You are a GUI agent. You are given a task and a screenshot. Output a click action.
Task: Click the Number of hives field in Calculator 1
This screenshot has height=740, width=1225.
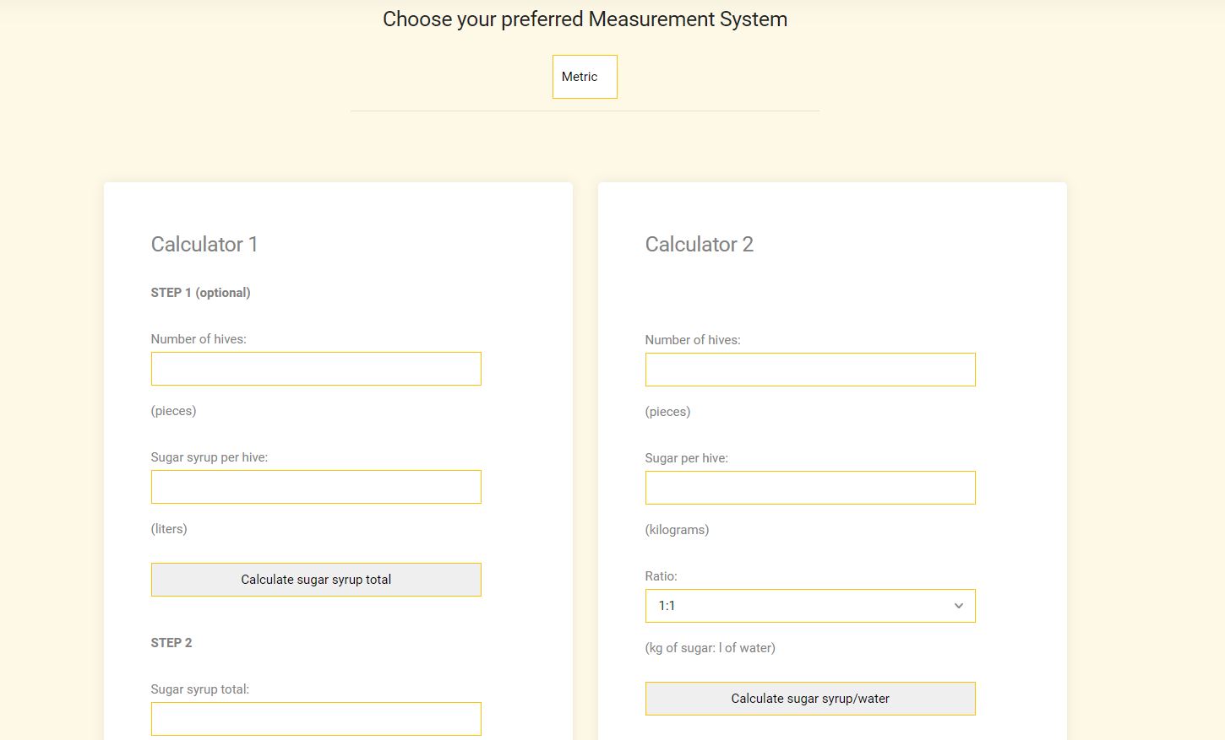coord(315,368)
